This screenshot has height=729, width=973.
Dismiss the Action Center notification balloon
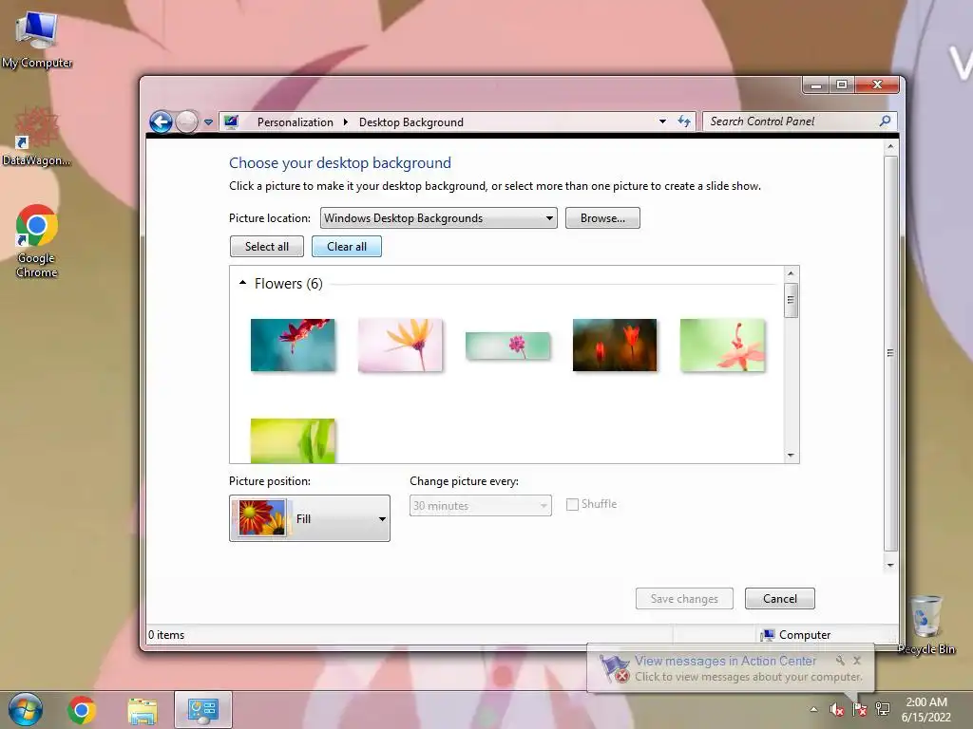tap(857, 661)
